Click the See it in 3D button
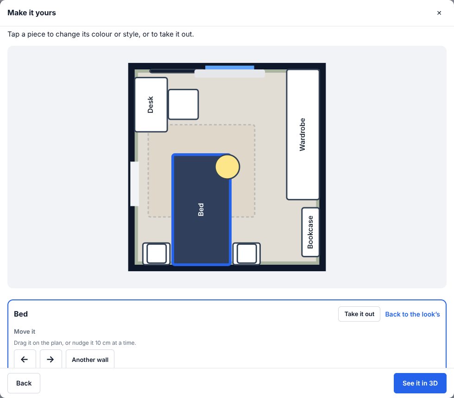Viewport: 454px width, 398px height. click(x=420, y=383)
